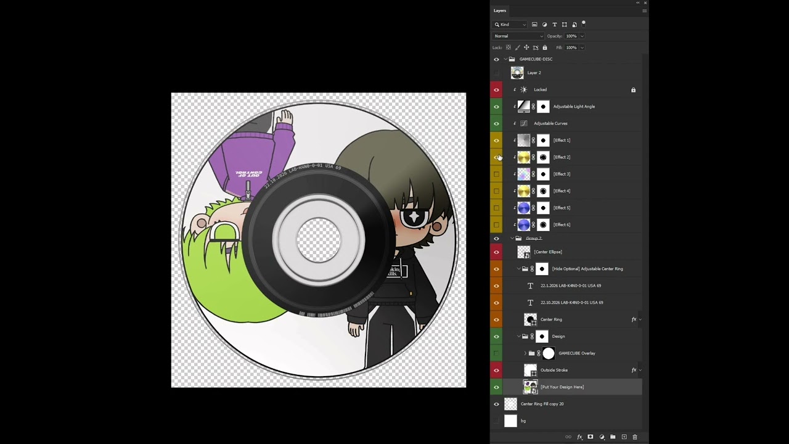Click the Fill 100% value field
The width and height of the screenshot is (789, 444).
(571, 47)
